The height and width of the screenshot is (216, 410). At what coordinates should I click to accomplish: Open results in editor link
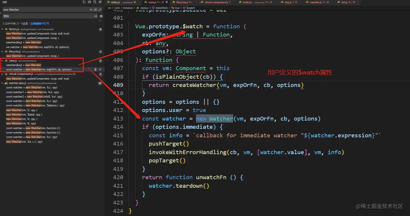coord(40,24)
